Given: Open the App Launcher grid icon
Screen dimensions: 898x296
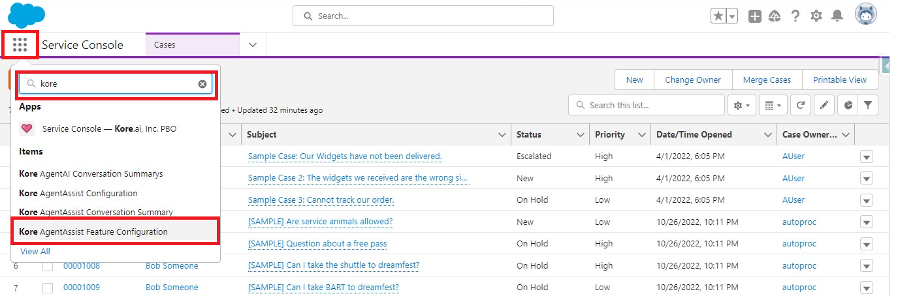Looking at the screenshot, I should coord(20,45).
